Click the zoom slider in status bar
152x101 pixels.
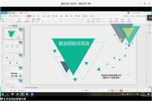coord(137,90)
